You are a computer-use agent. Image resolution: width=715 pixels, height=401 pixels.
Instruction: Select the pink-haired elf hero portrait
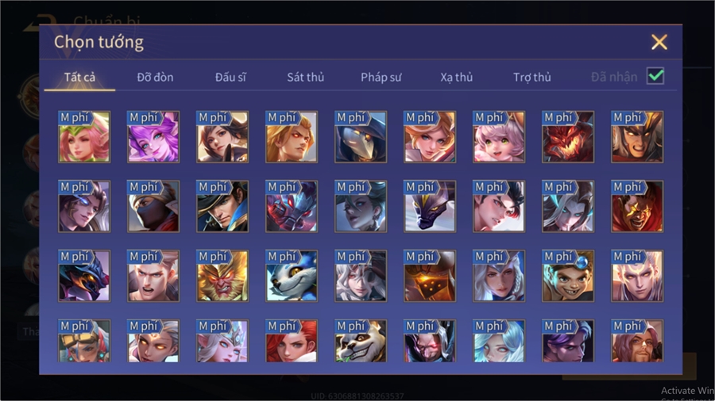84,137
